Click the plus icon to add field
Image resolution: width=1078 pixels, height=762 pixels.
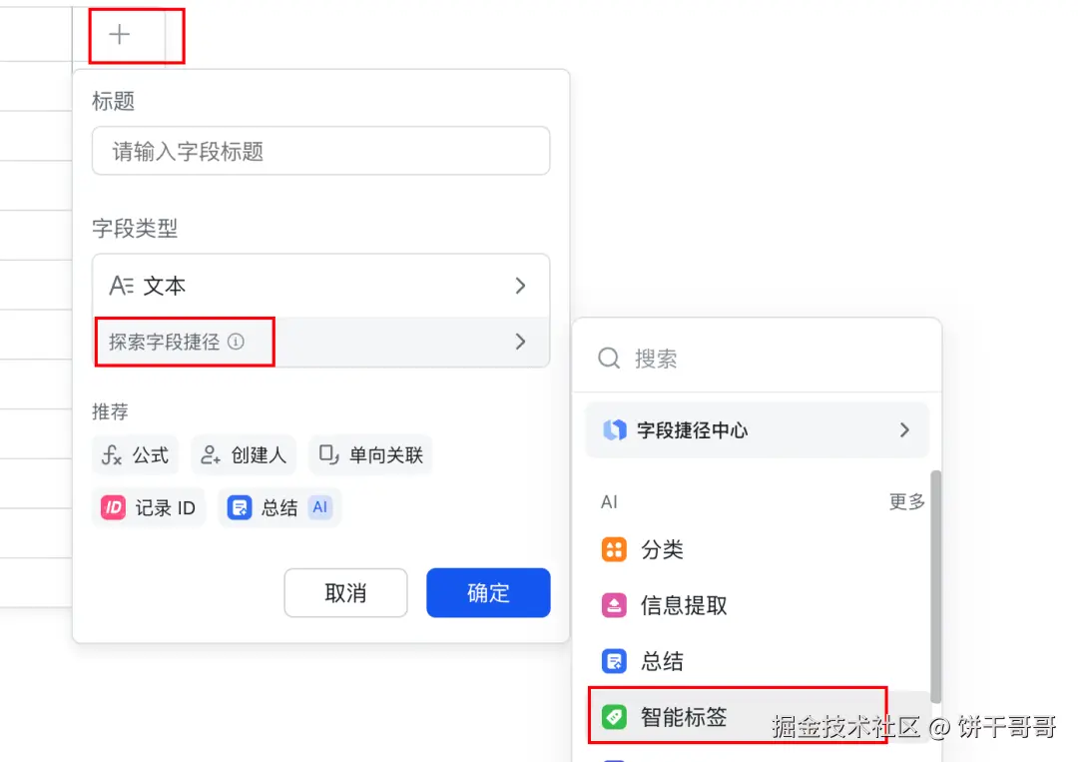point(120,35)
